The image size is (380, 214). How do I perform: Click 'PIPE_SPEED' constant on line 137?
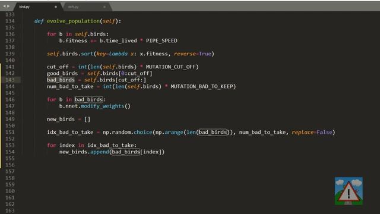click(x=161, y=41)
